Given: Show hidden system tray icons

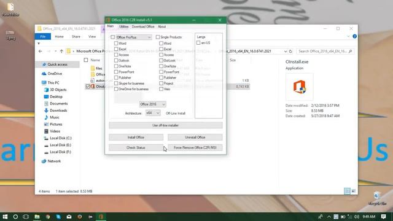Looking at the screenshot, I should click(x=329, y=217).
